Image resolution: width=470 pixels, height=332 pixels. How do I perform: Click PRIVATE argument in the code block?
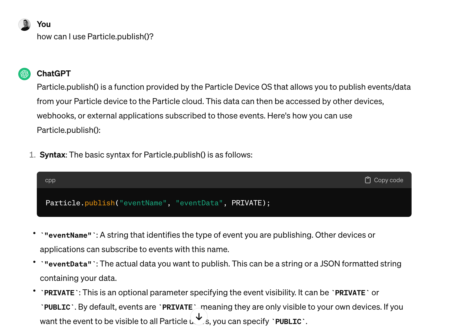point(247,203)
